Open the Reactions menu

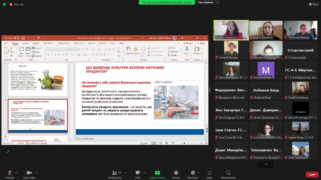pos(193,173)
